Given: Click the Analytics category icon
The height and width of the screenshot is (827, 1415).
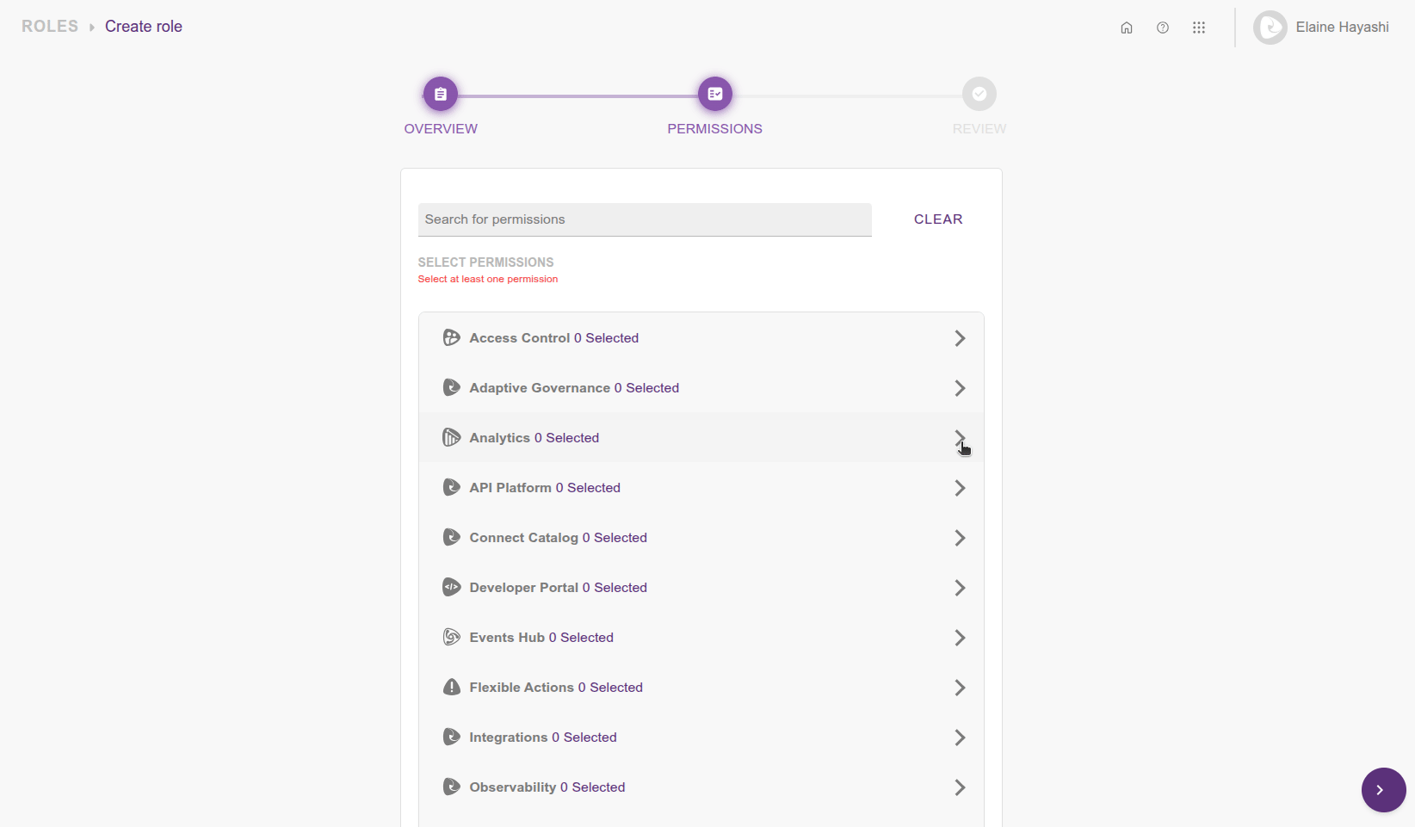Looking at the screenshot, I should tap(451, 437).
